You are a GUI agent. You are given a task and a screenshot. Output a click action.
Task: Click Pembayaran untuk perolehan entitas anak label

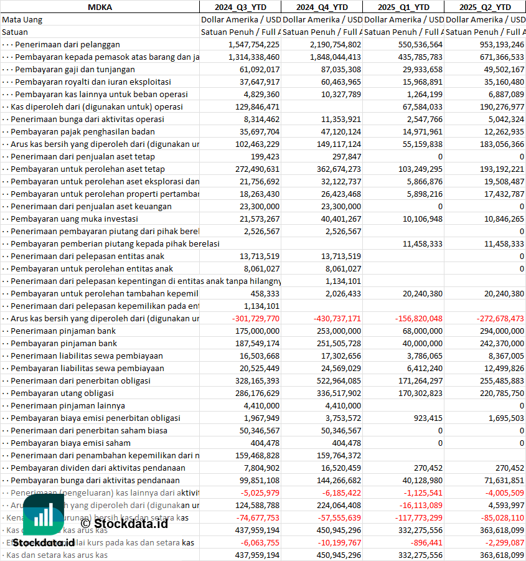92,269
